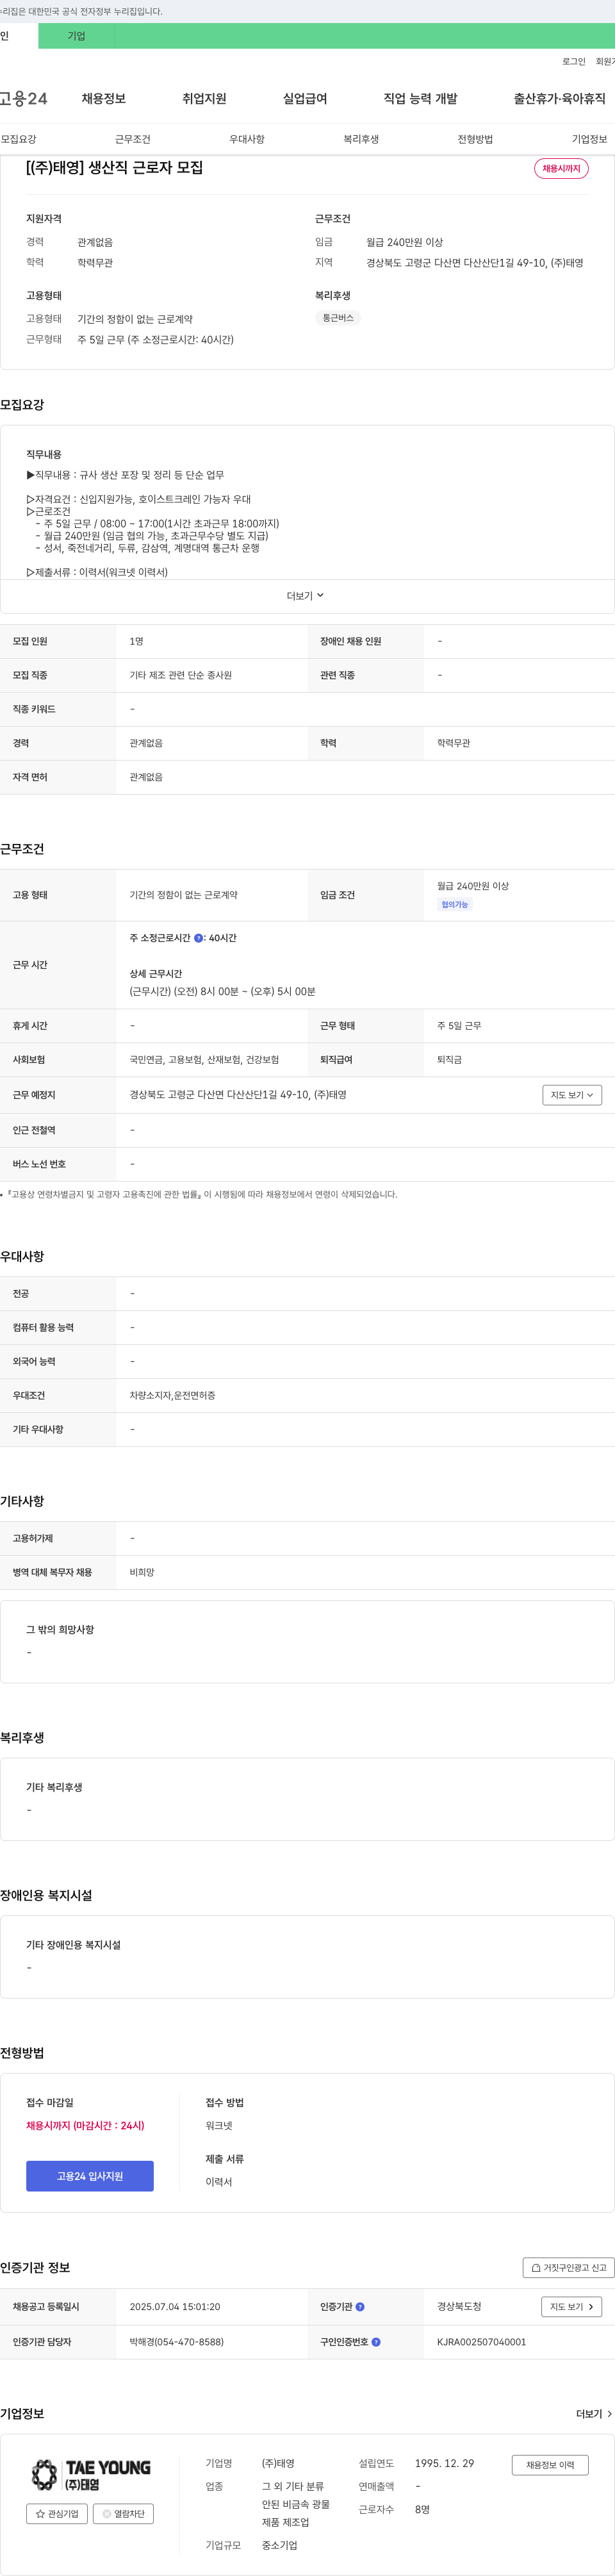Image resolution: width=615 pixels, height=2576 pixels.
Task: Click the certification number KJRA002507040001
Action: [x=481, y=2342]
